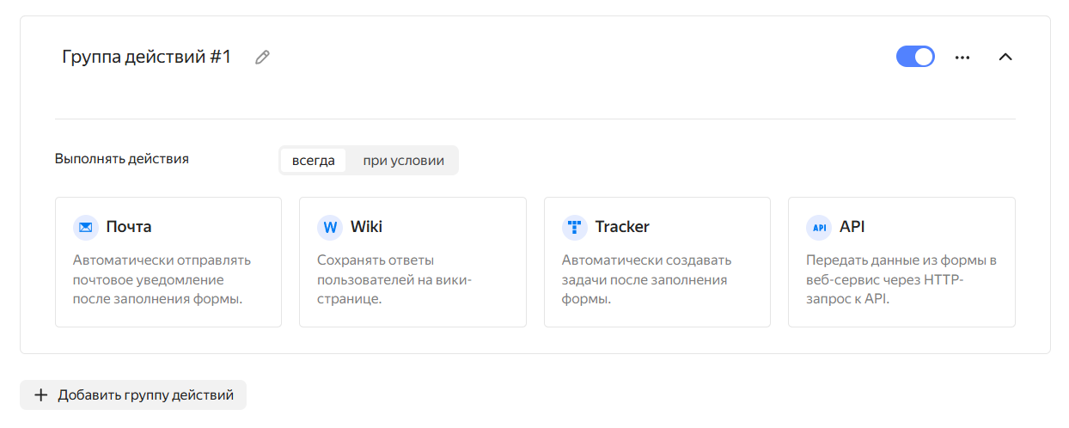This screenshot has width=1069, height=428.
Task: Click the blue envelope Почта icon
Action: (x=86, y=228)
